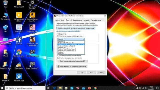Open the Pierdoły :P folder
The image size is (160, 90).
point(5,77)
